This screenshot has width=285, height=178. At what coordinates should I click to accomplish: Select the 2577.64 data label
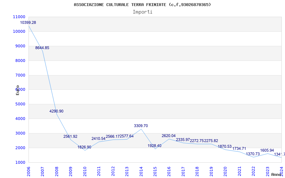tap(127, 136)
